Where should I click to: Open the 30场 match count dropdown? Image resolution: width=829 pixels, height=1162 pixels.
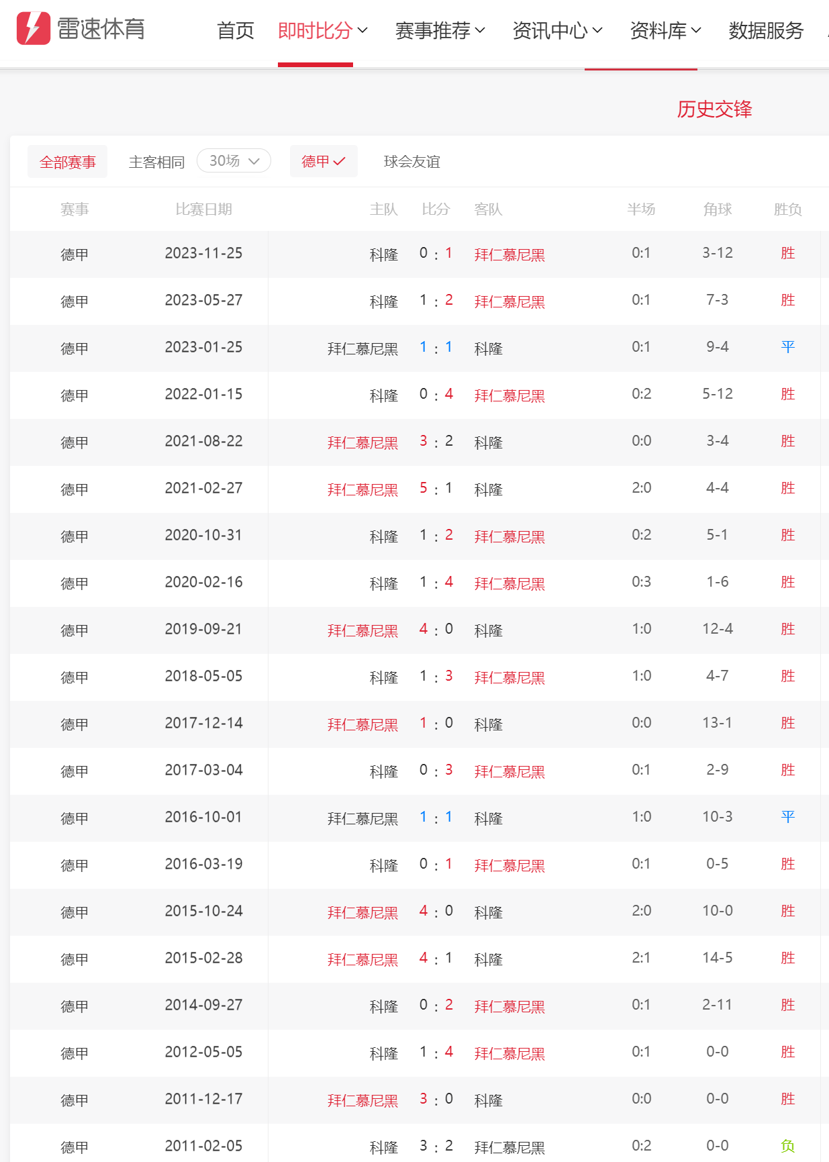pos(234,161)
